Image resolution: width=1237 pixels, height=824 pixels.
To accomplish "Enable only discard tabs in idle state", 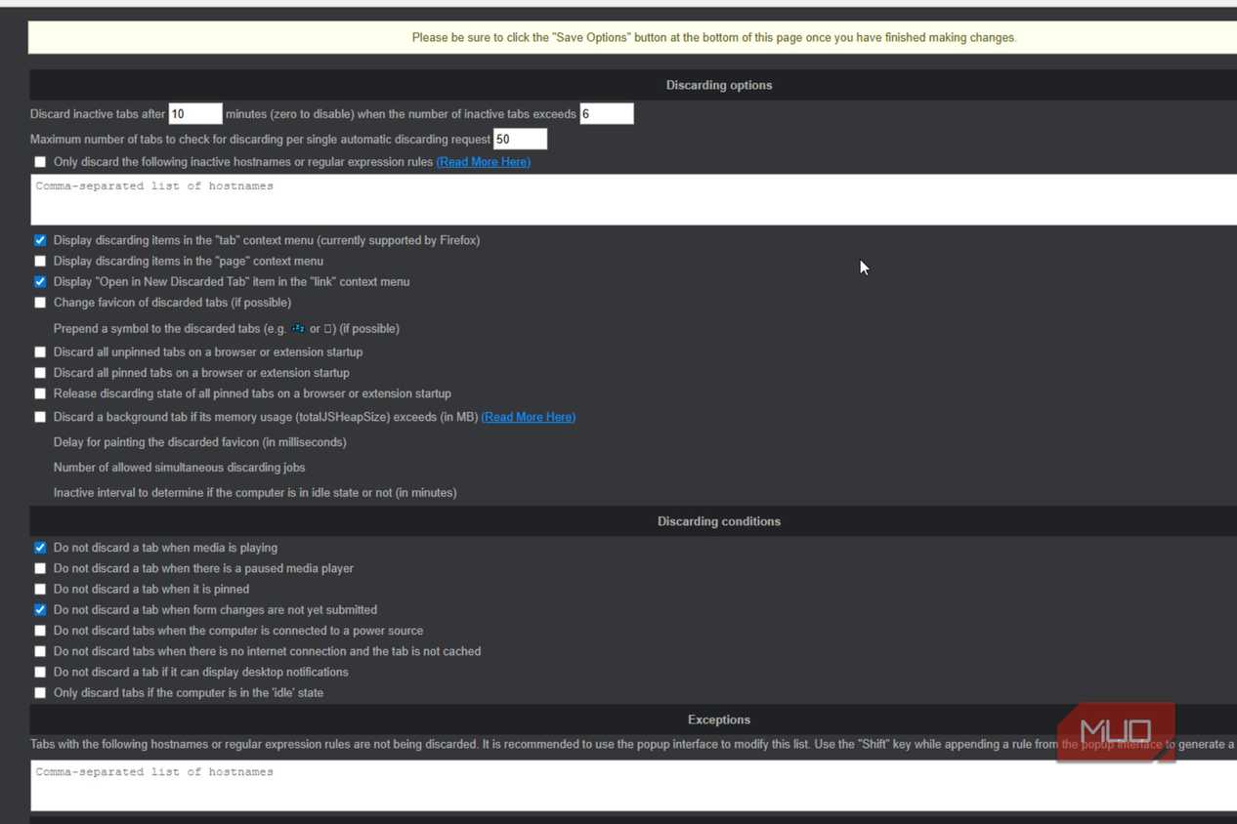I will (x=40, y=693).
